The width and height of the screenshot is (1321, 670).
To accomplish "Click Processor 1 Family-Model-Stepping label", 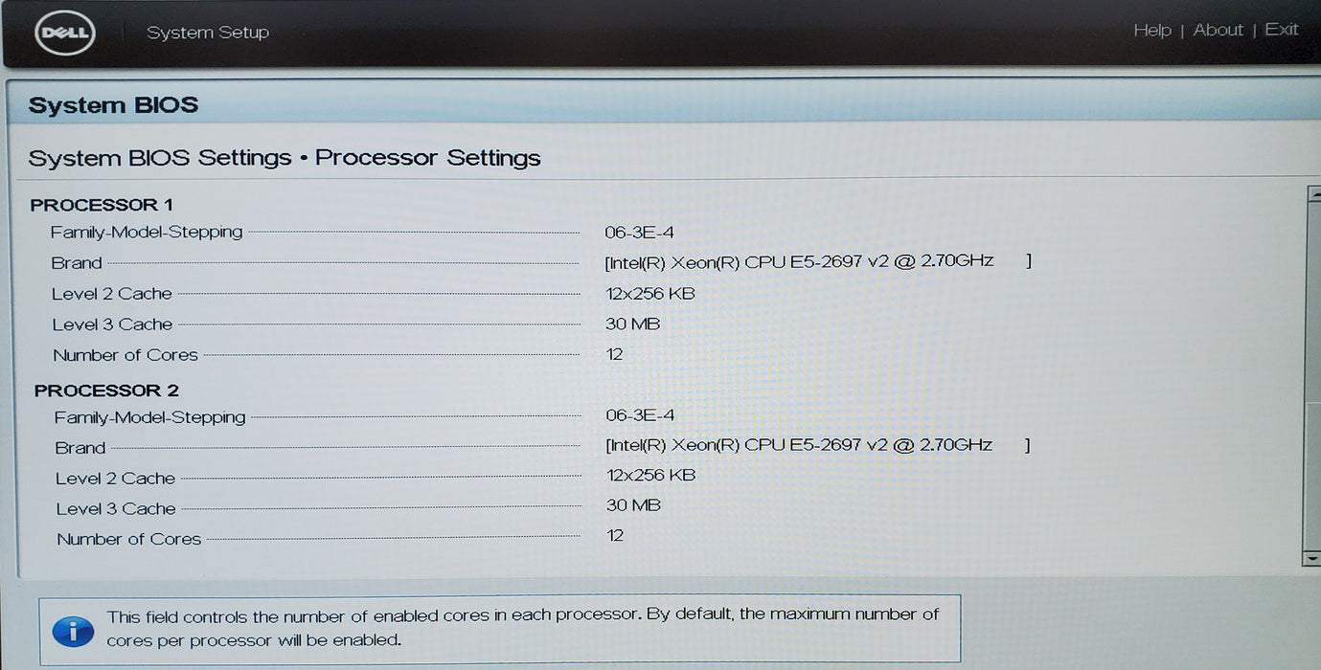I will [147, 233].
